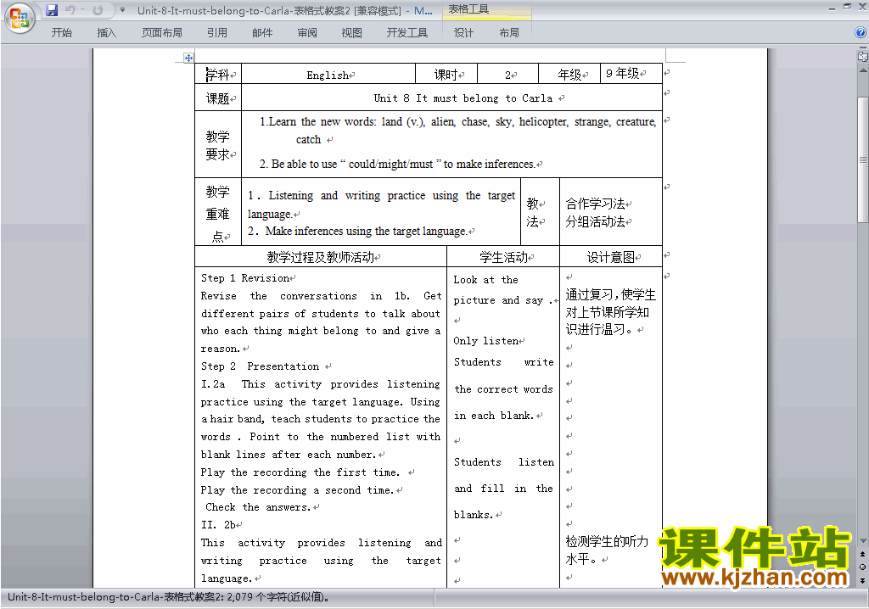Close the Word window
Screen dimensions: 869x609
(862, 7)
